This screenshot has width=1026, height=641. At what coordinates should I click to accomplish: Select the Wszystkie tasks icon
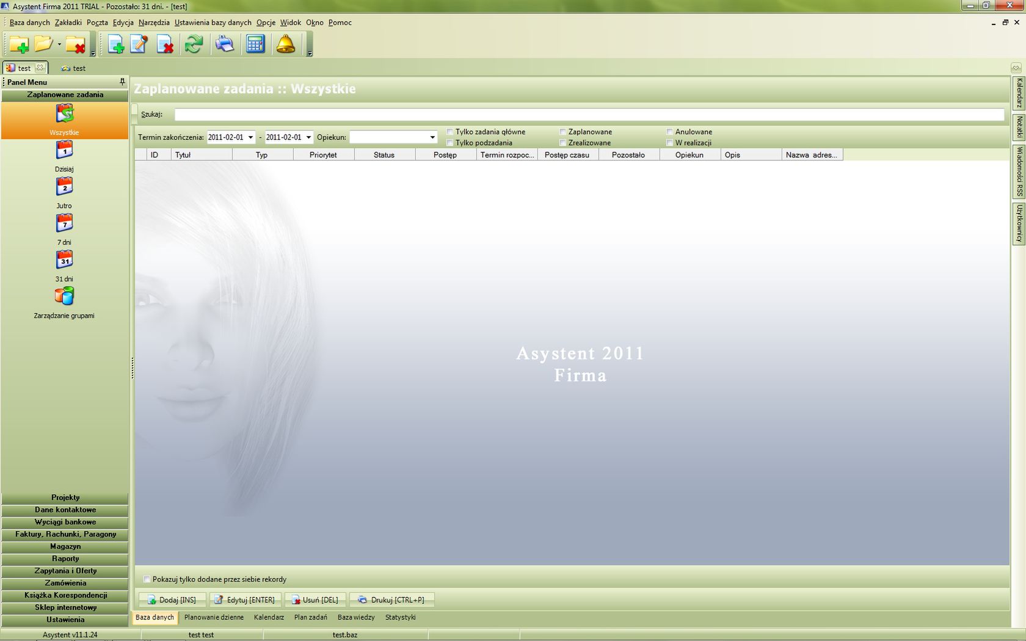(x=64, y=114)
